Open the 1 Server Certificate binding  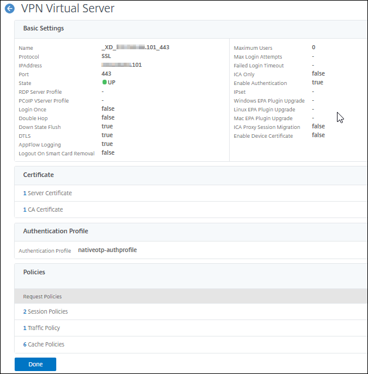tap(47, 193)
